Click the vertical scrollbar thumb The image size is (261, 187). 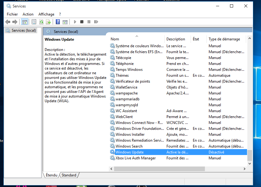(250, 155)
